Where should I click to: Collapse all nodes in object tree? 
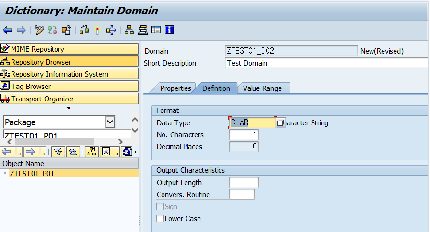[x=73, y=152]
